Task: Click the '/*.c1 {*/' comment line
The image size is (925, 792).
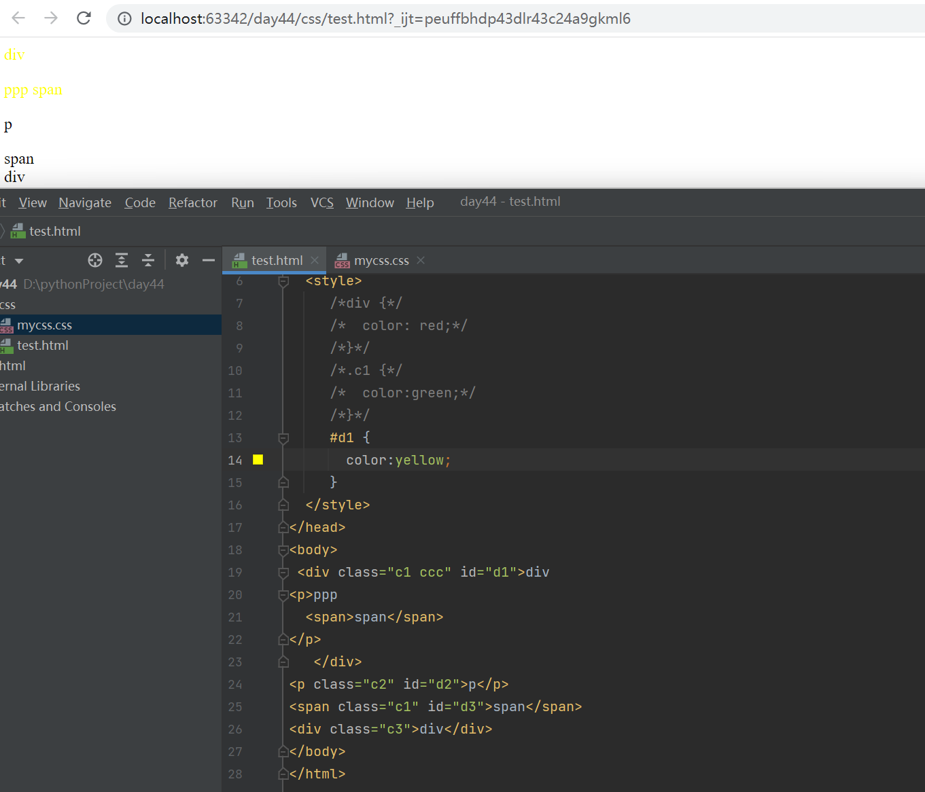Action: (366, 370)
